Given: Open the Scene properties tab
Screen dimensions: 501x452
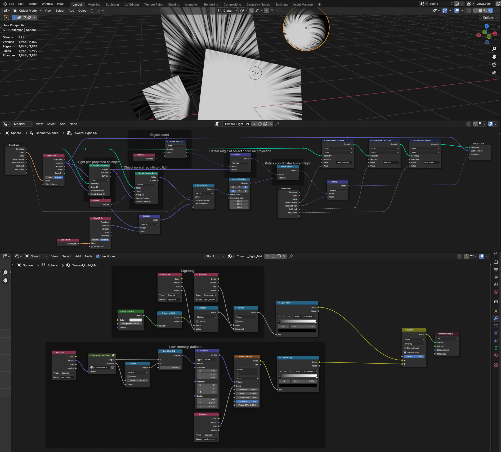Looking at the screenshot, I should (x=496, y=284).
